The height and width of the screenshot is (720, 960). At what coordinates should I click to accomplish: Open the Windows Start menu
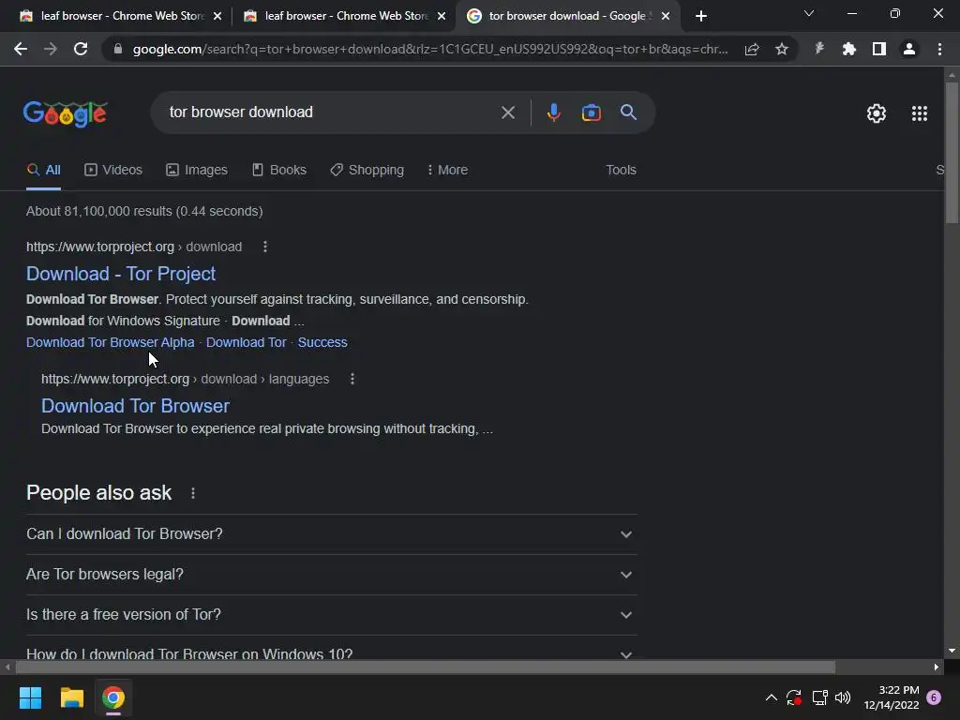(30, 697)
